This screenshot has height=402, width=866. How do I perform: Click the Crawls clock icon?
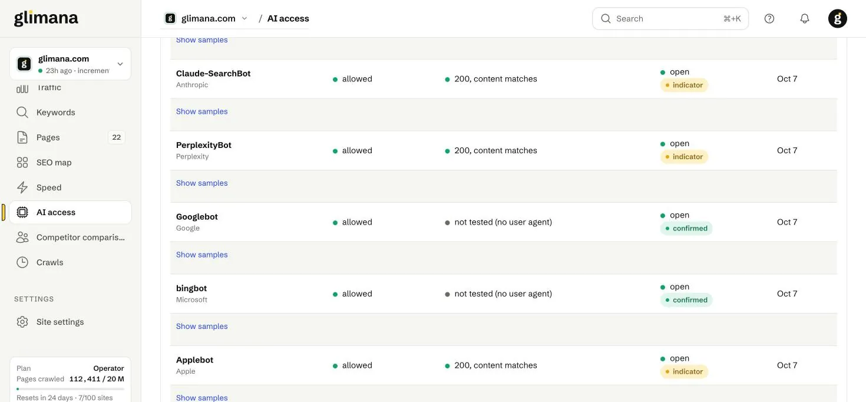(22, 262)
